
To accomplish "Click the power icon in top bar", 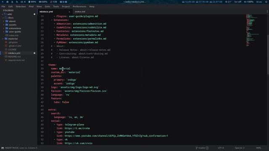I will [x=266, y=2].
